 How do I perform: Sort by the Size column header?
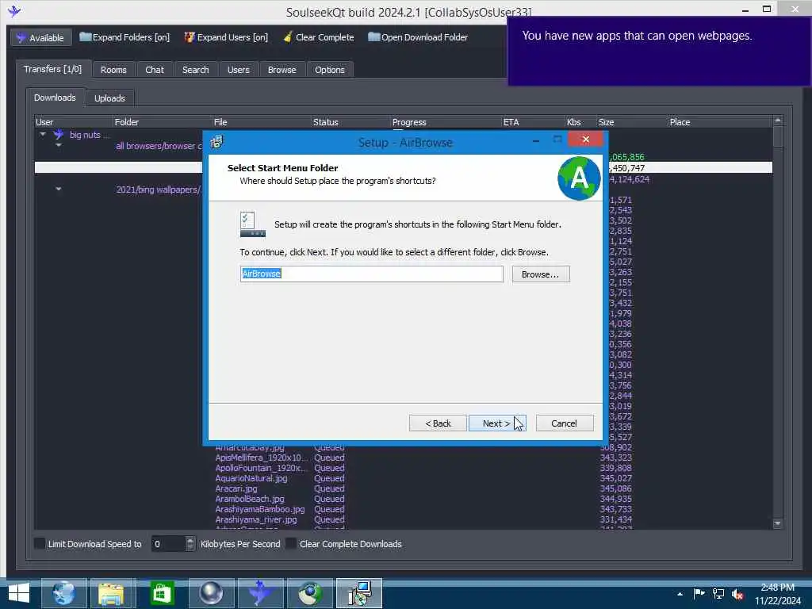tap(632, 122)
